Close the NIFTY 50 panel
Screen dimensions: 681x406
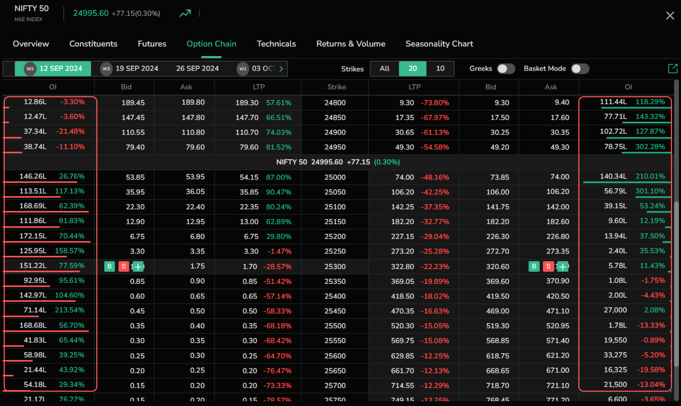click(x=670, y=16)
